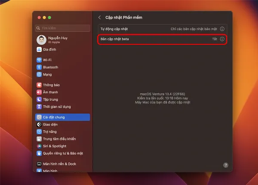Click Bản cập nhật beta row label

point(115,39)
